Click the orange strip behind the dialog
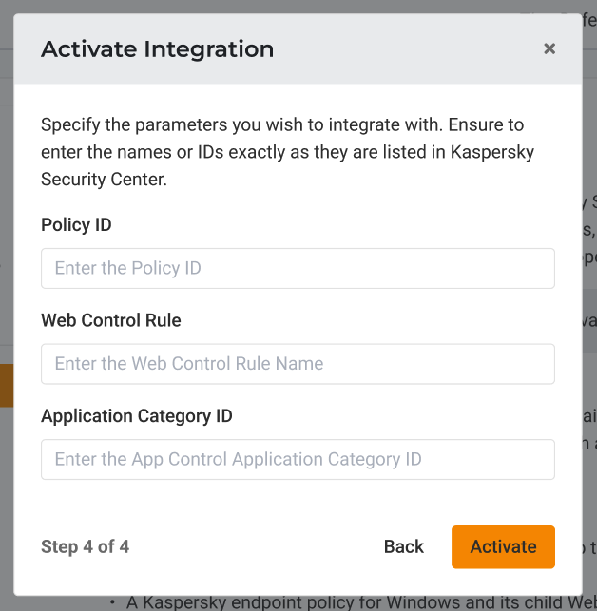Screen dimensions: 597x611 (x=6, y=385)
